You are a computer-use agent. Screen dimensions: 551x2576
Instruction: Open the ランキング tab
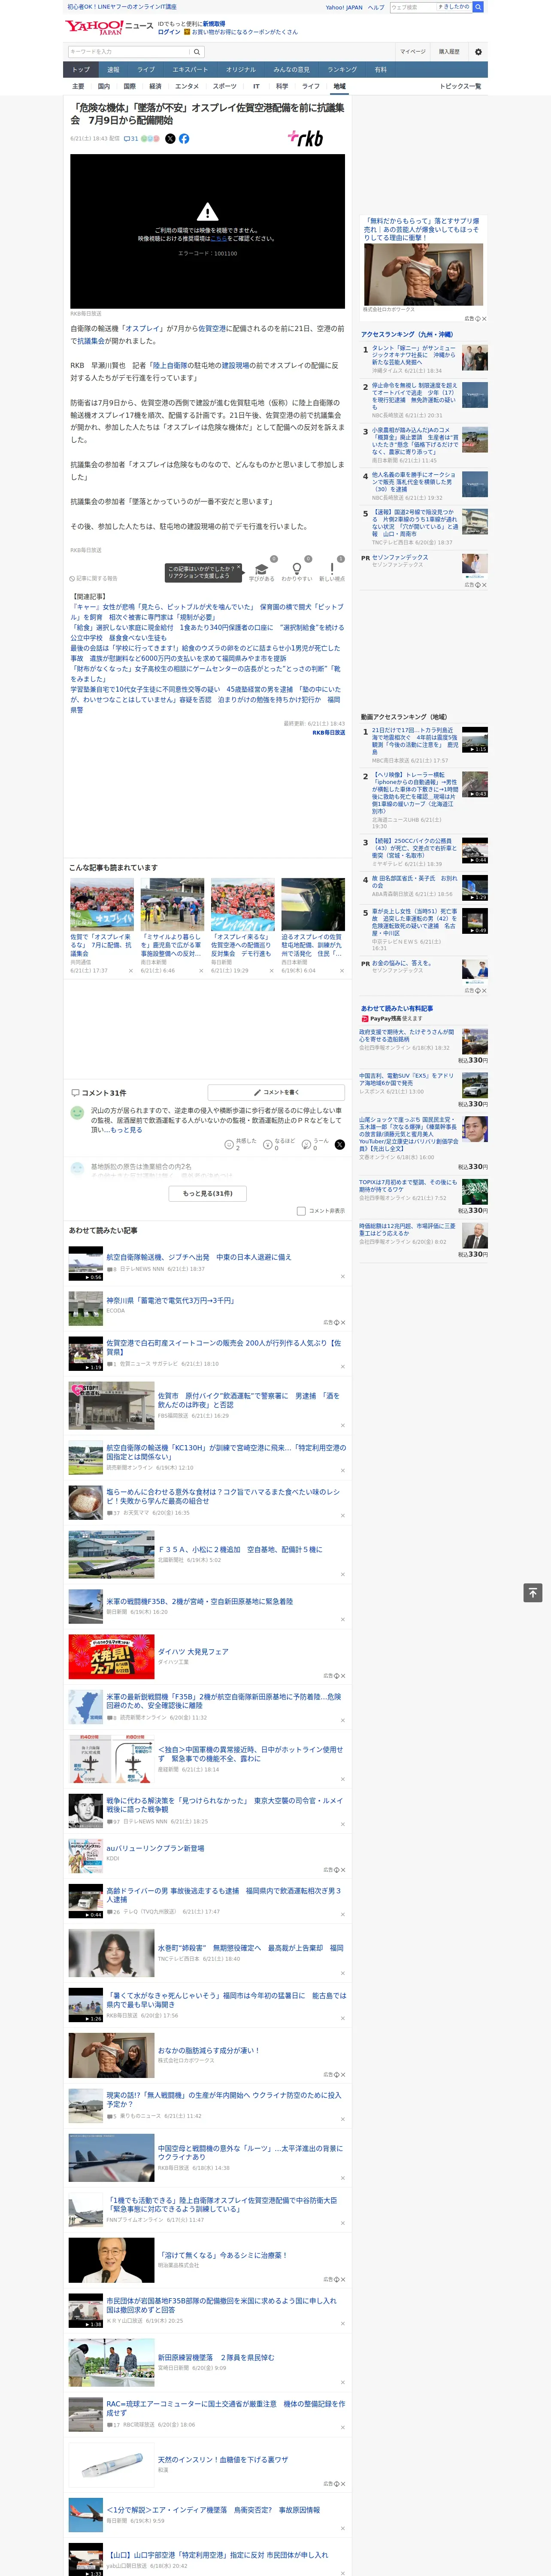pos(342,69)
